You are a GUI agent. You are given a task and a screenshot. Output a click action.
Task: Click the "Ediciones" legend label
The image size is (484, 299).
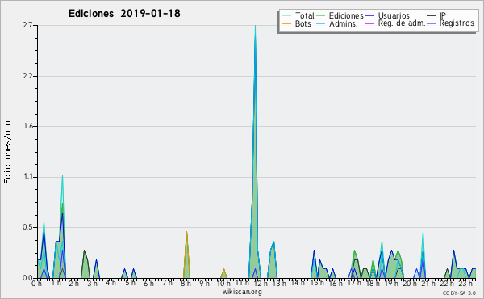coord(346,15)
